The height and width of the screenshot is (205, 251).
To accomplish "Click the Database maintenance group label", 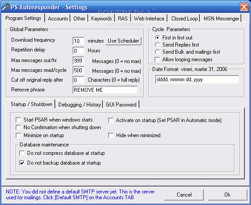I will coord(44,145).
